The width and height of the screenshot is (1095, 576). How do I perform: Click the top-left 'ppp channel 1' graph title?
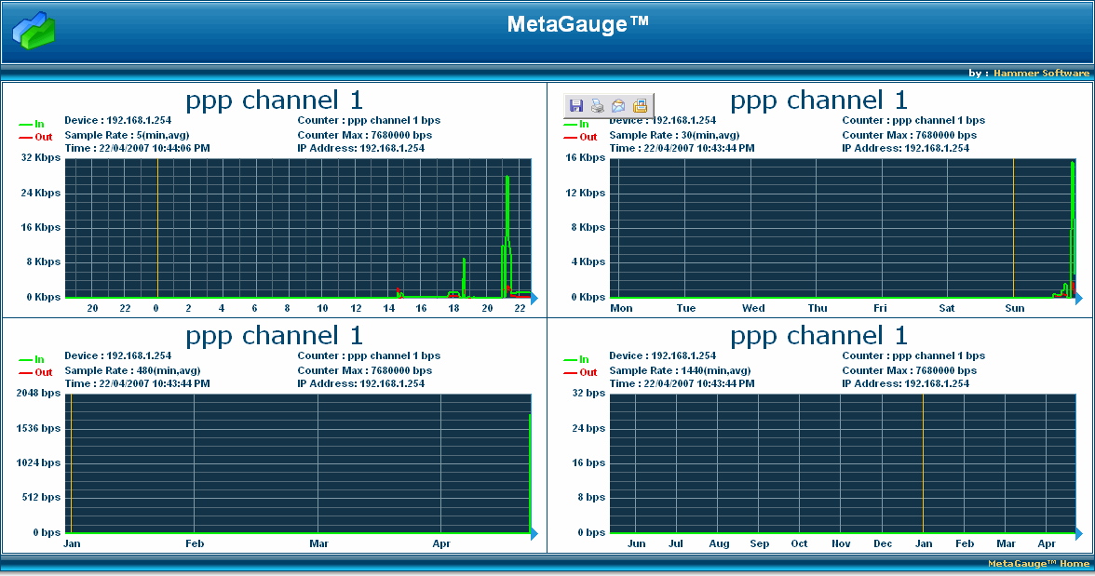(x=275, y=100)
